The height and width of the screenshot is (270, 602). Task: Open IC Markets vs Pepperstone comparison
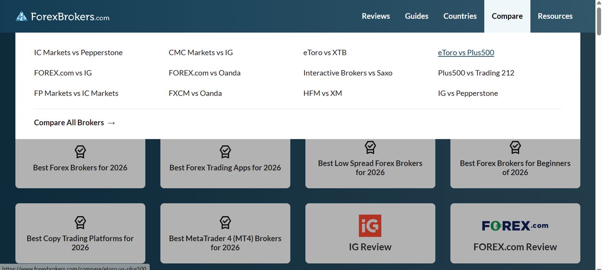click(78, 53)
